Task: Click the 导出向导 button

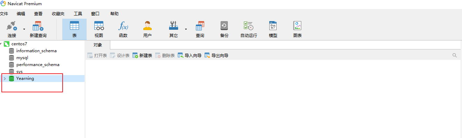Action: coord(216,55)
